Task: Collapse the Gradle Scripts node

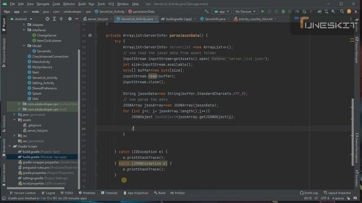Action: click(x=10, y=147)
